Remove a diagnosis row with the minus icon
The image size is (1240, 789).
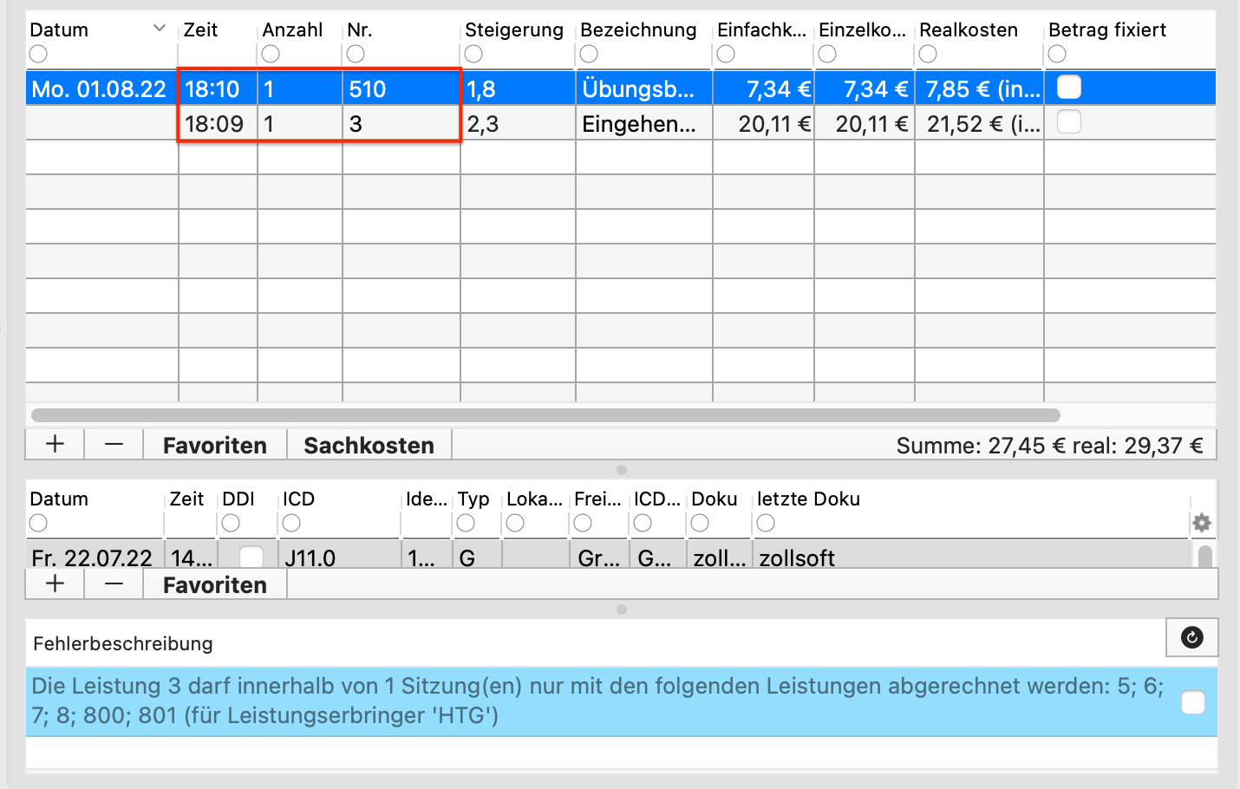coord(114,584)
